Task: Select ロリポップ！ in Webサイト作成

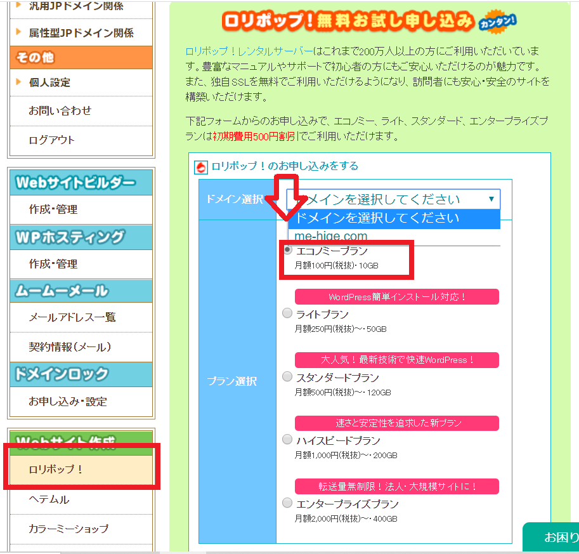Action: point(81,470)
